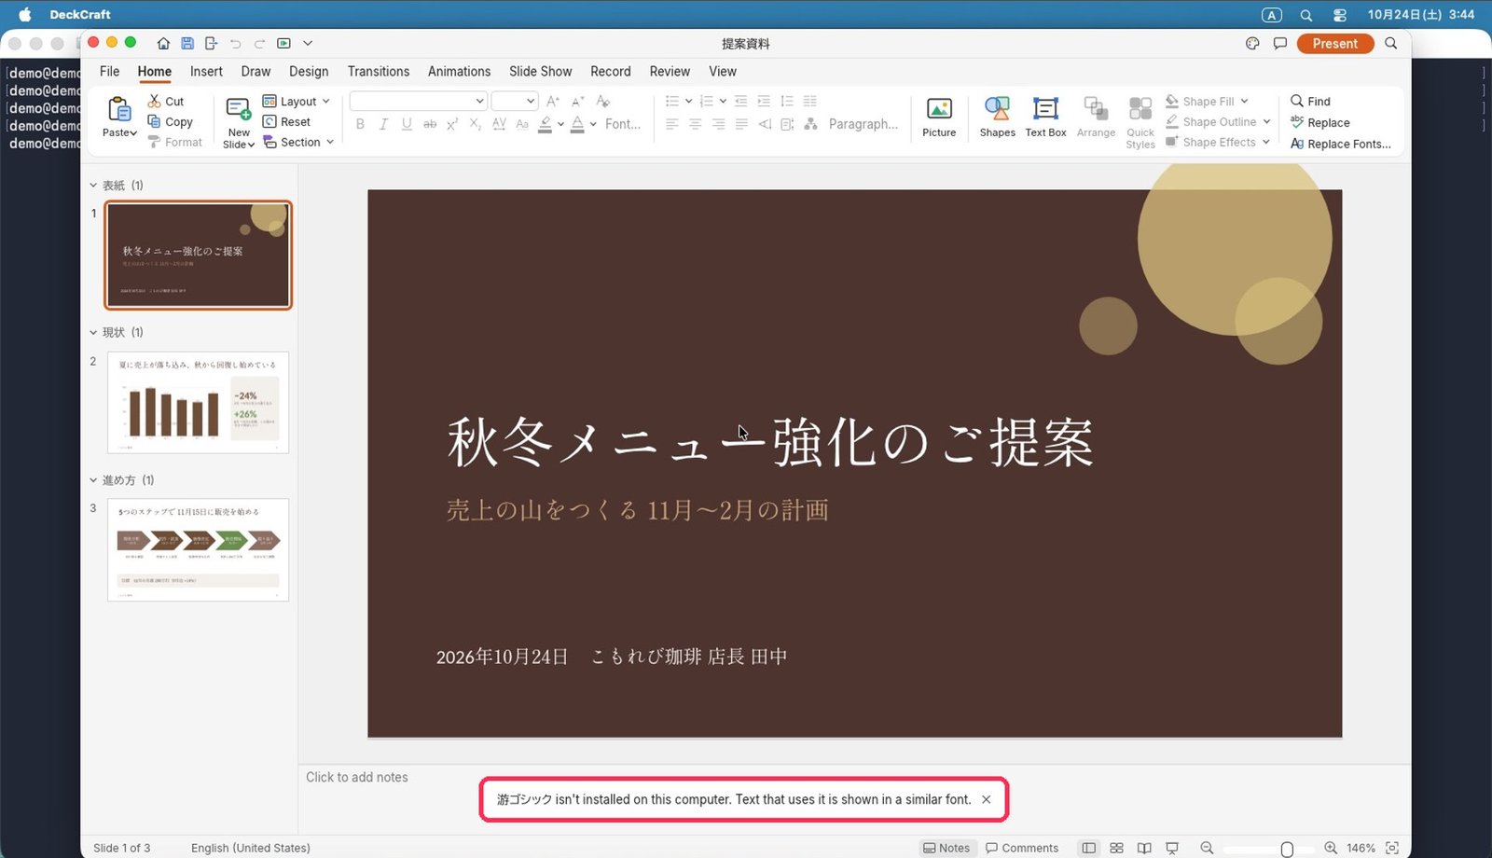Click the zoom slider handle
1492x858 pixels.
click(x=1287, y=849)
